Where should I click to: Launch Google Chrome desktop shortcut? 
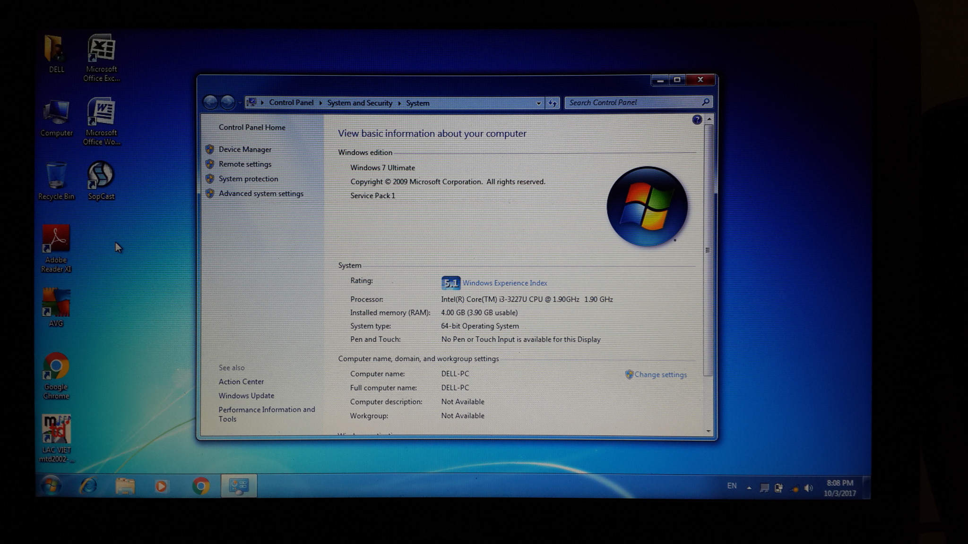pyautogui.click(x=56, y=376)
